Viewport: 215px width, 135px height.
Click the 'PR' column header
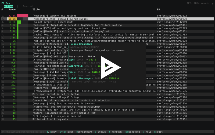pyautogui.click(x=158, y=9)
